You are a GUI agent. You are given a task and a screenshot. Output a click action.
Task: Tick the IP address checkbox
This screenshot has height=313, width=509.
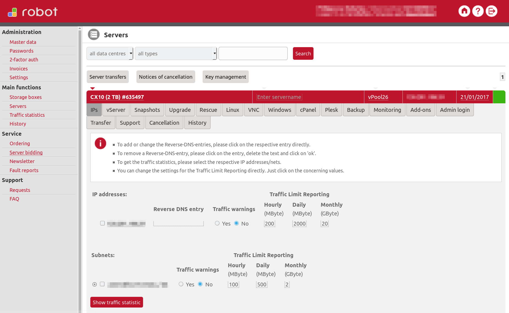[102, 223]
